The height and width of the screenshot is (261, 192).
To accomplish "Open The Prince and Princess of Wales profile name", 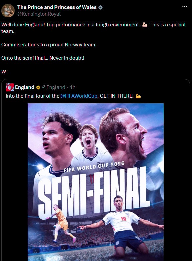I will coord(57,7).
